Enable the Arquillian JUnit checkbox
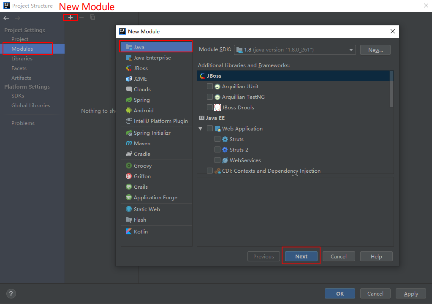 click(210, 87)
